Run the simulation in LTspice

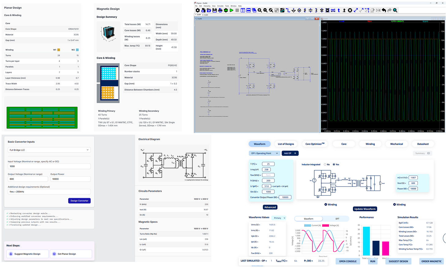click(x=231, y=10)
